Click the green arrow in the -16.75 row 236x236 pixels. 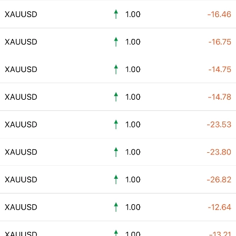pos(116,42)
